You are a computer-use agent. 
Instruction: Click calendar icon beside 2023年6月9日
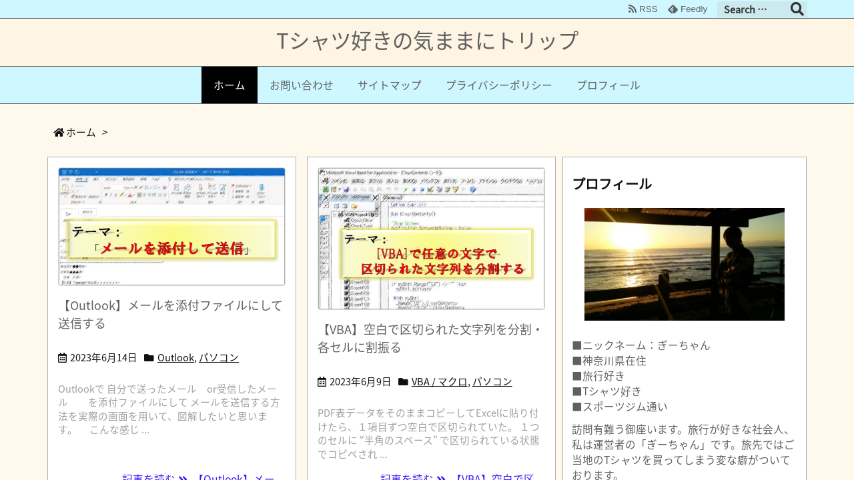pyautogui.click(x=322, y=382)
